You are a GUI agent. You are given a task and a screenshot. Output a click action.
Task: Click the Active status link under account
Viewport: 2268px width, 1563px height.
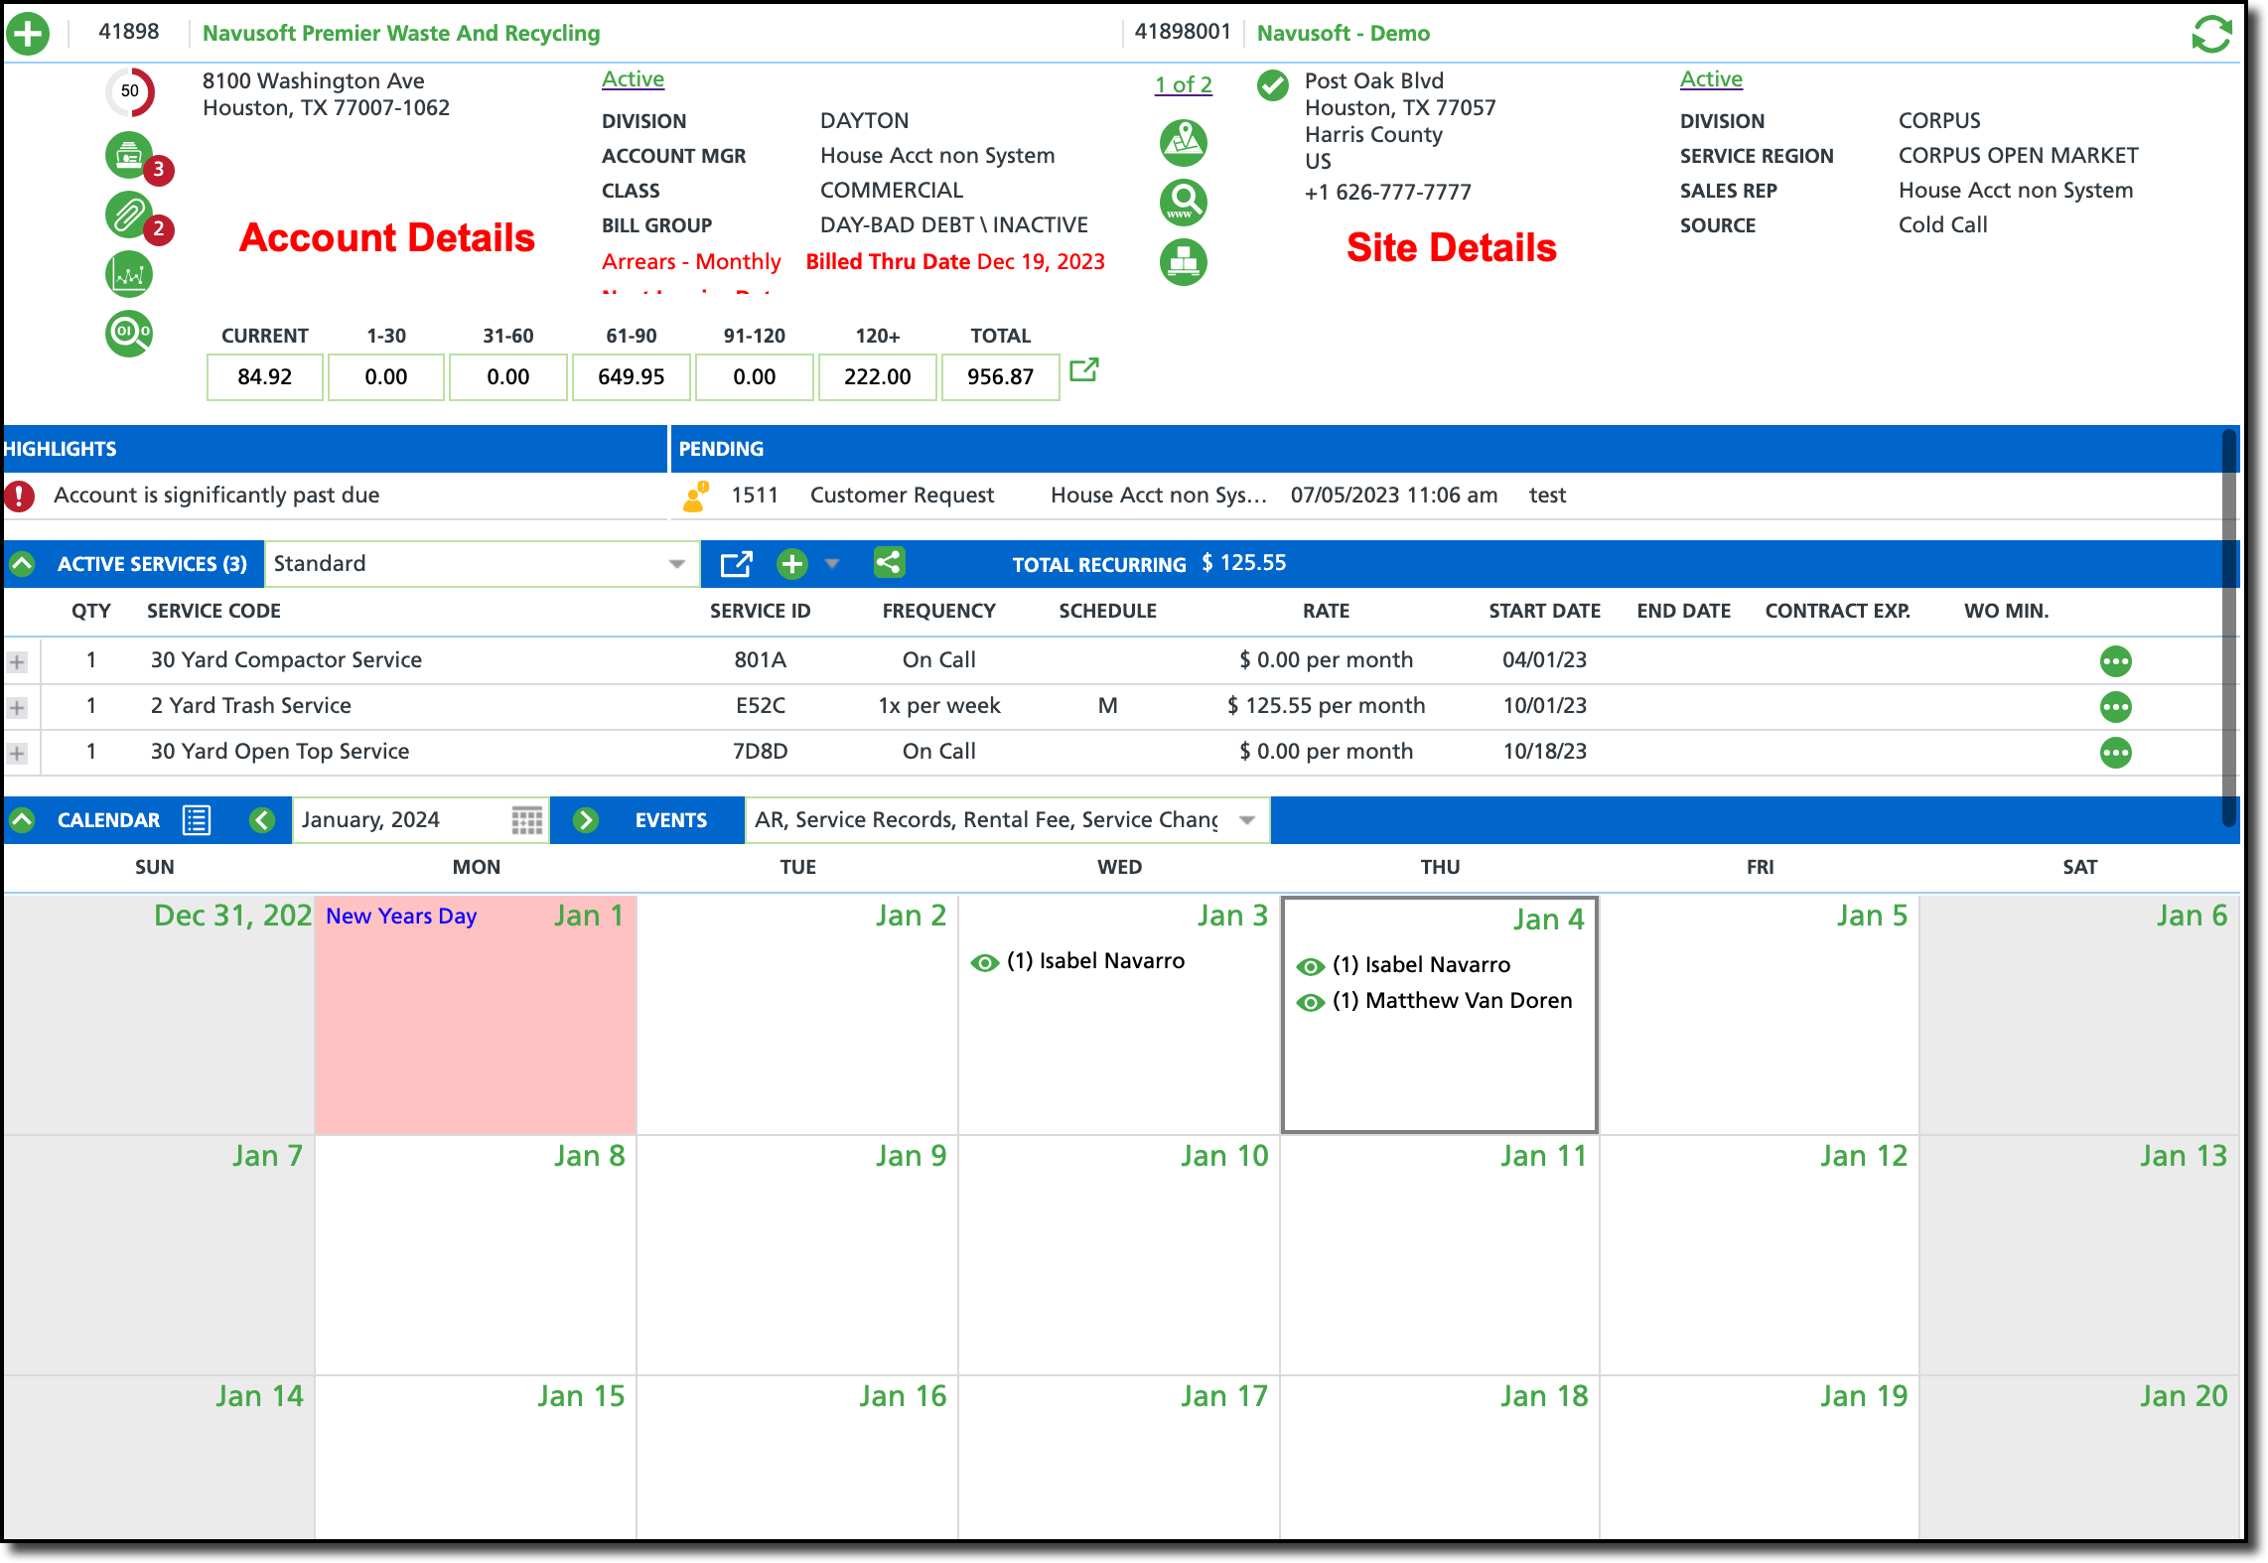[x=633, y=79]
